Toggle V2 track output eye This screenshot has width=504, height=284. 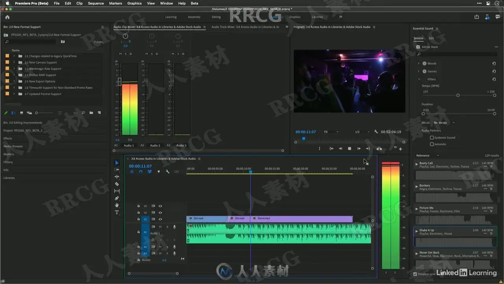[160, 213]
